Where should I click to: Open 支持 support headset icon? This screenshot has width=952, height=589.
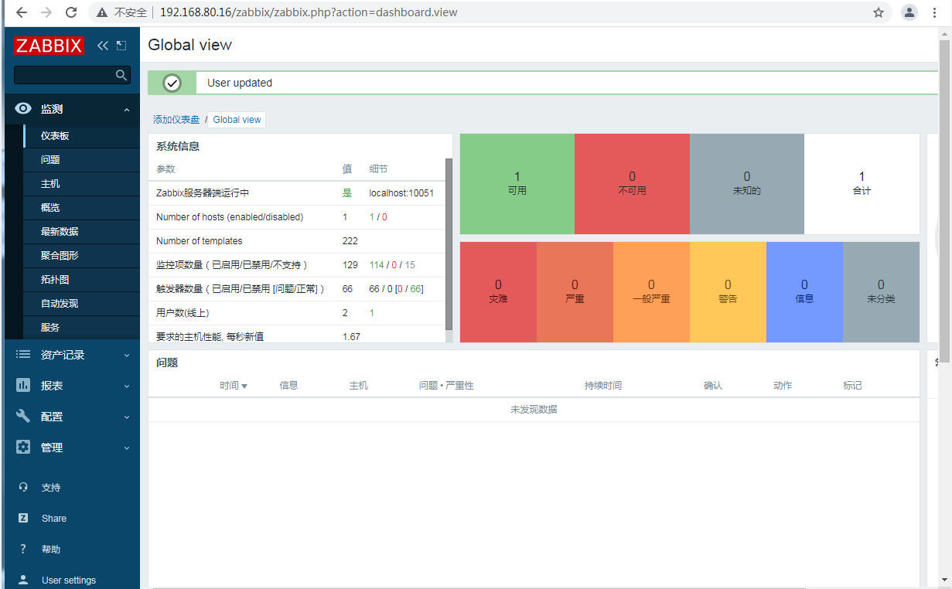pos(23,488)
